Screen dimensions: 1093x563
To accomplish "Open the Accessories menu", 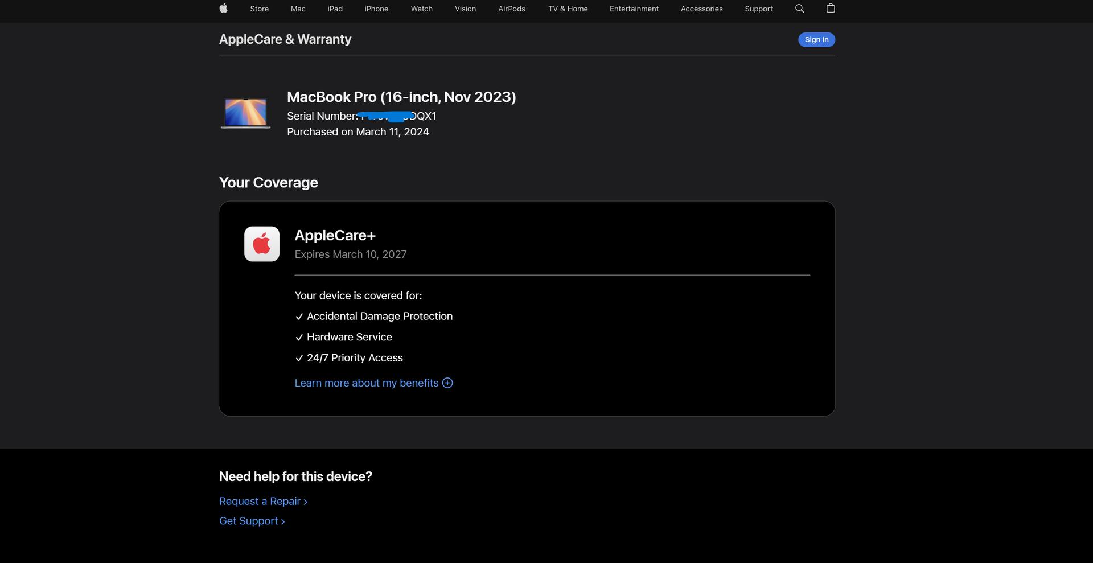I will click(x=702, y=9).
